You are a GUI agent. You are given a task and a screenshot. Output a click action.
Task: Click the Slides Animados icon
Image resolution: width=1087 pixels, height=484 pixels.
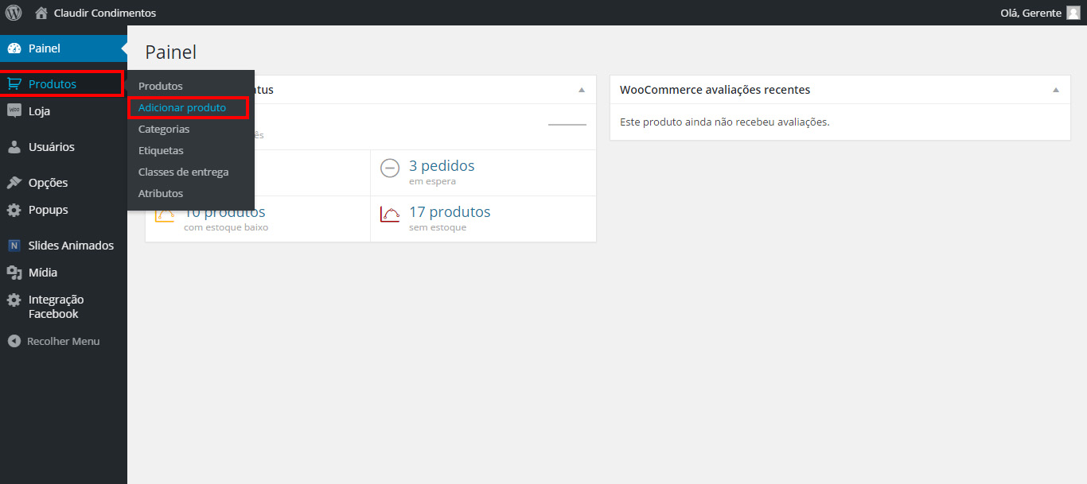(14, 246)
